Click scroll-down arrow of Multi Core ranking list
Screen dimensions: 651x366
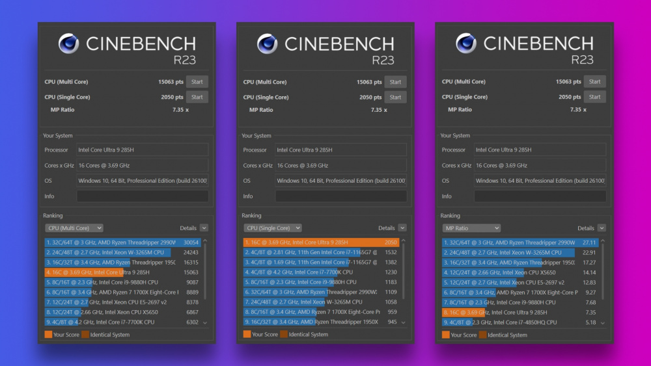pyautogui.click(x=204, y=322)
